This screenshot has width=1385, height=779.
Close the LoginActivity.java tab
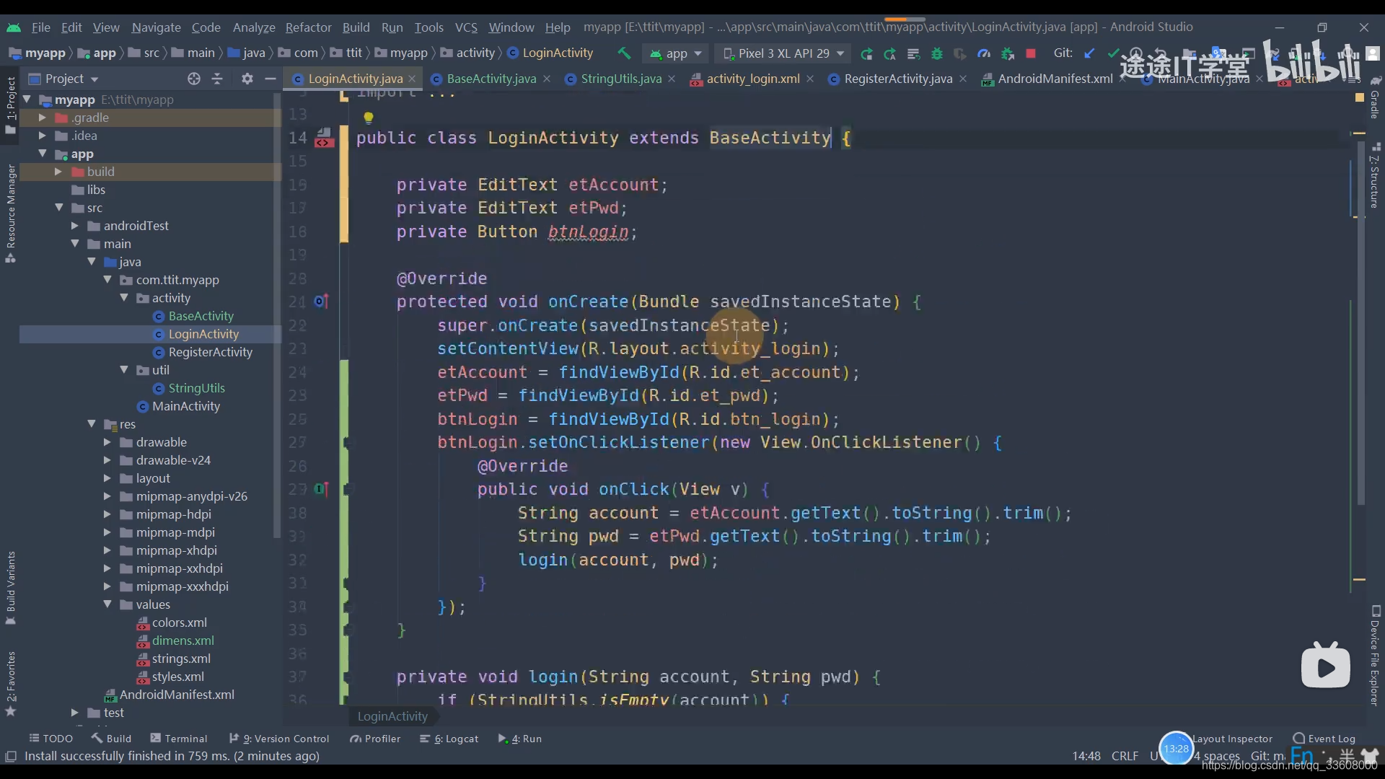[x=412, y=79]
